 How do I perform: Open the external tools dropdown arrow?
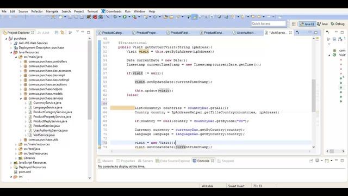click(x=139, y=17)
